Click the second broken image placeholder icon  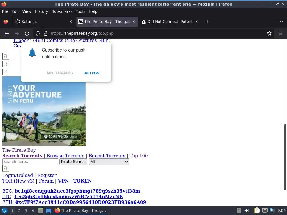pos(6,64)
